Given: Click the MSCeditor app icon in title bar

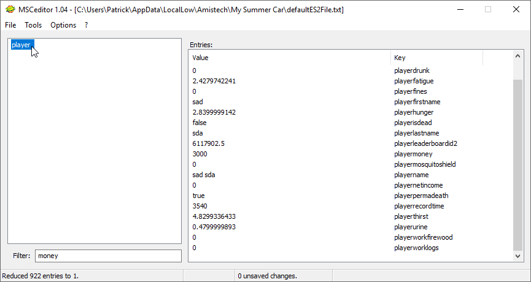Looking at the screenshot, I should [x=10, y=9].
